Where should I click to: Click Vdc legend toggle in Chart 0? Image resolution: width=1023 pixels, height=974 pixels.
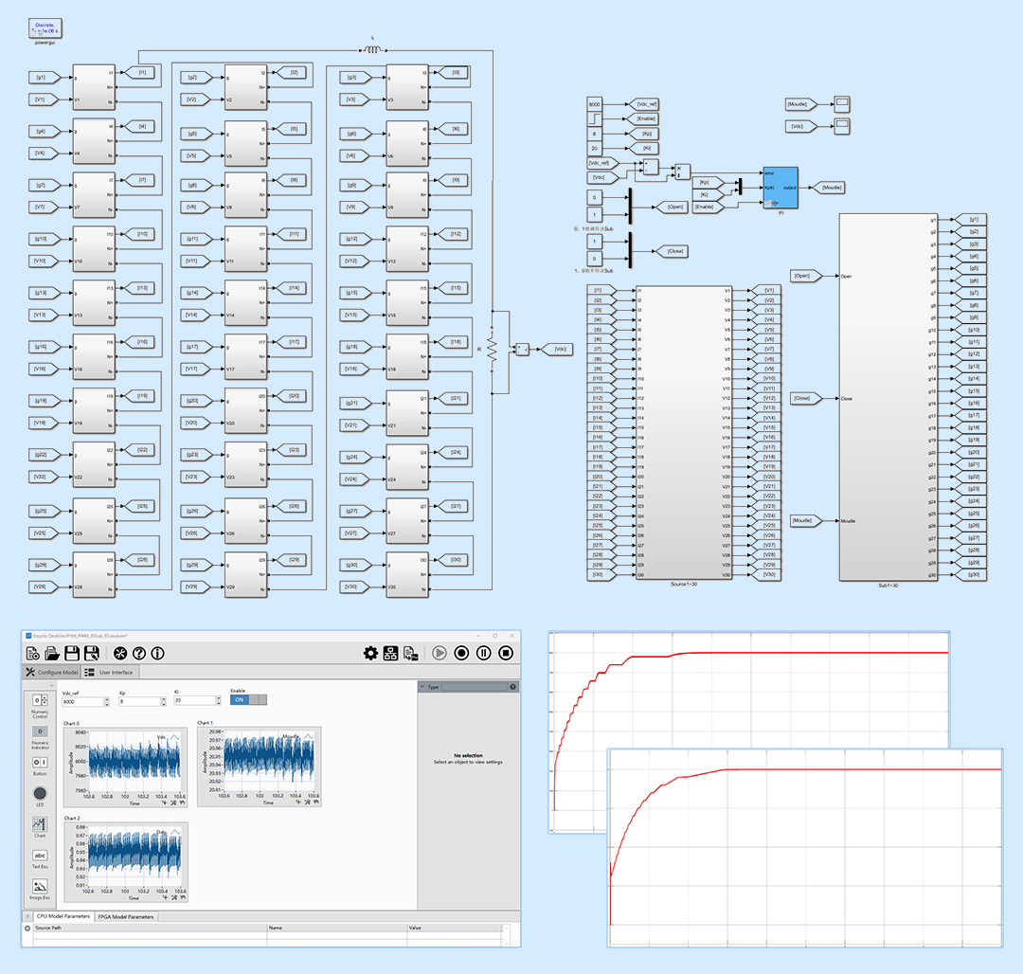pos(174,736)
